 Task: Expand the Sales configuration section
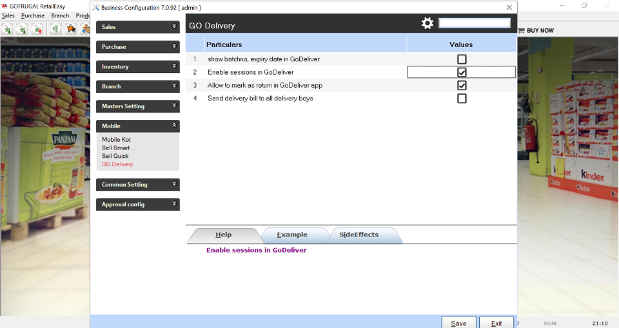click(137, 27)
